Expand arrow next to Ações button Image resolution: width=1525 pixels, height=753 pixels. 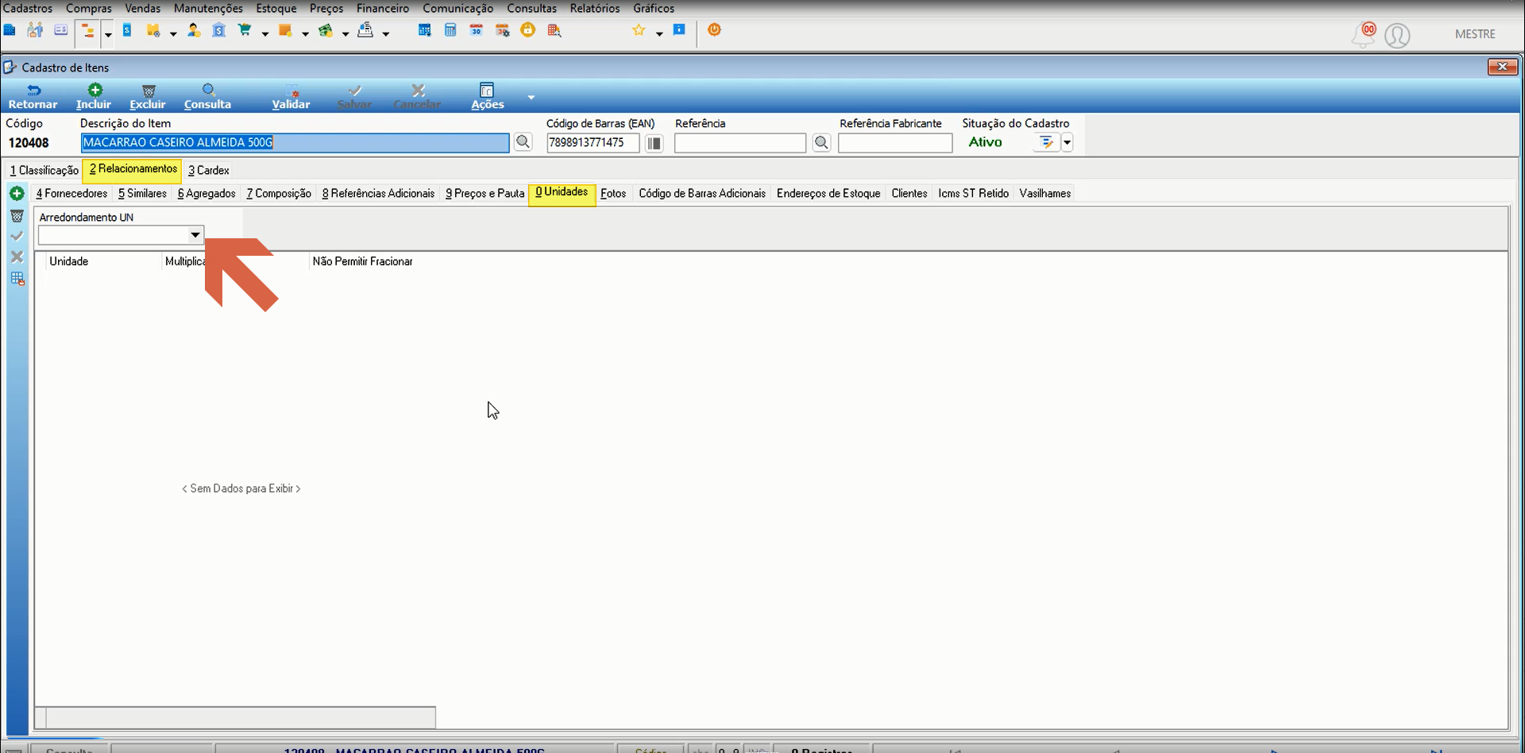tap(531, 98)
